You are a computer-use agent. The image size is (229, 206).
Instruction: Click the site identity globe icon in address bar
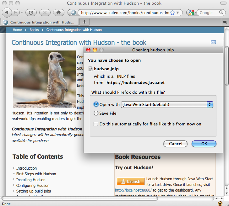(74, 13)
